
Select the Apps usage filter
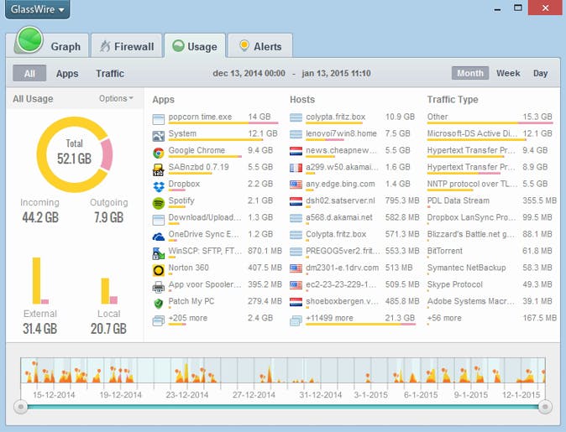coord(67,74)
